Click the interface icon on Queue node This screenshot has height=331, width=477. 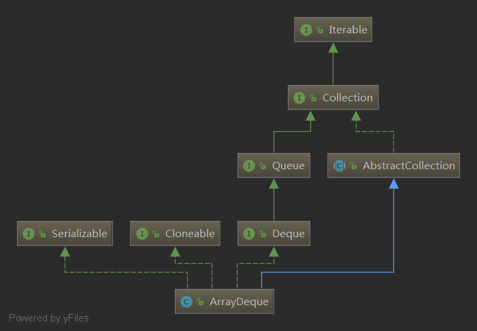coord(250,166)
